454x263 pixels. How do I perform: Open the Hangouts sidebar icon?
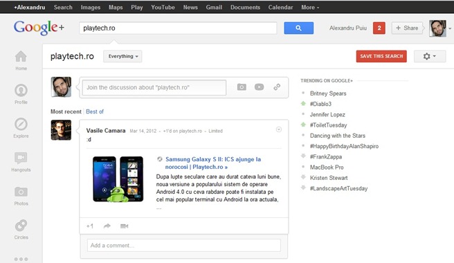pyautogui.click(x=21, y=158)
